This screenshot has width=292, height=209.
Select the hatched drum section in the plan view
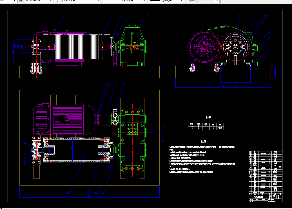(x=77, y=150)
